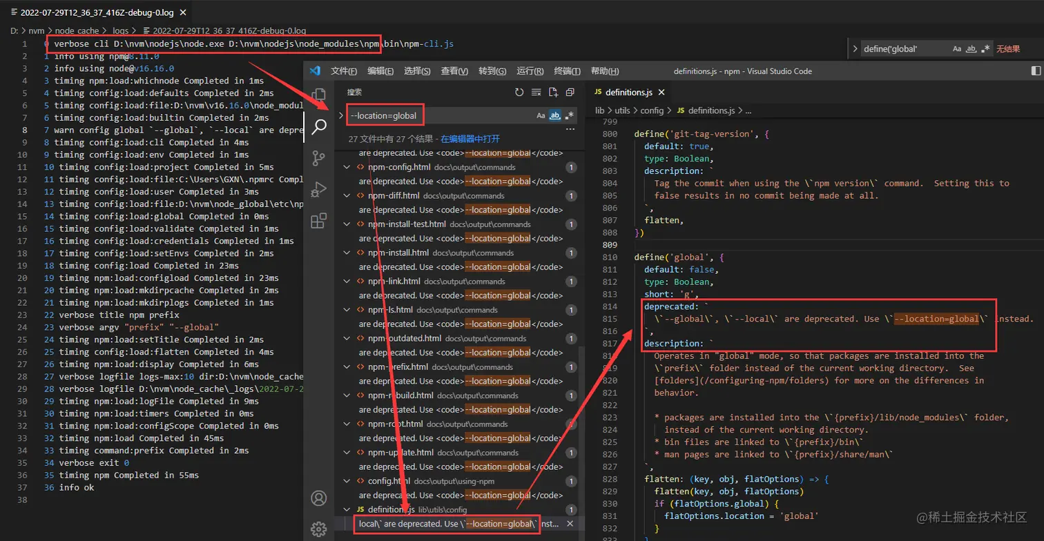Click nvm in the log file breadcrumb
This screenshot has height=541, width=1044.
(36, 31)
